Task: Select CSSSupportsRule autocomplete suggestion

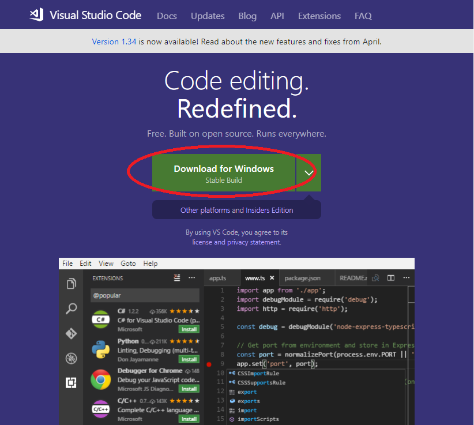Action: pos(316,383)
